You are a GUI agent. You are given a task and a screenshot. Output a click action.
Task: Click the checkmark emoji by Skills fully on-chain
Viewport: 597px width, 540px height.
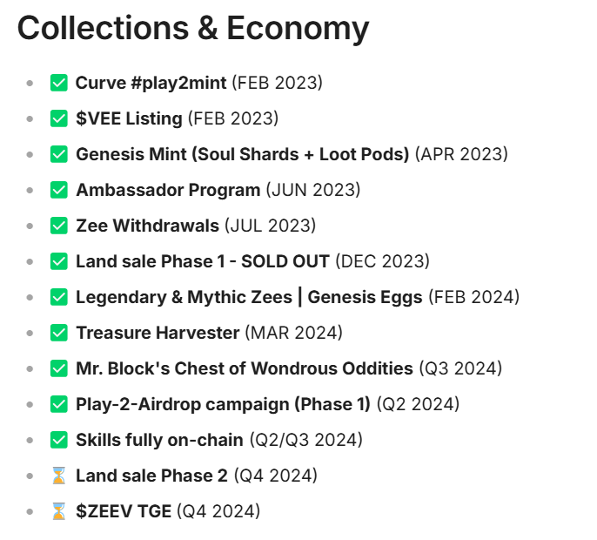[59, 440]
